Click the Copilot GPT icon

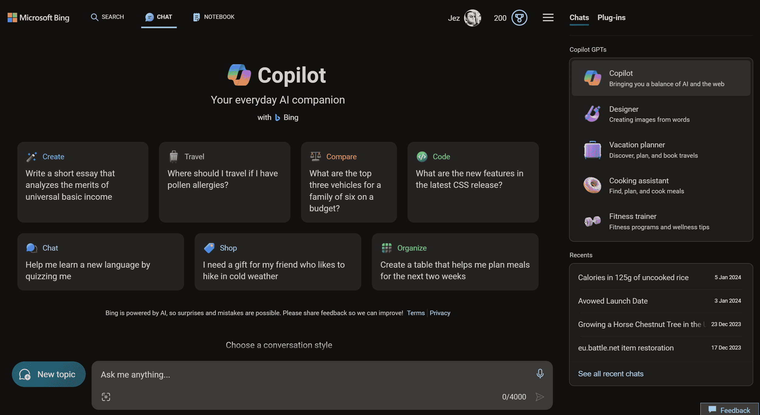592,77
